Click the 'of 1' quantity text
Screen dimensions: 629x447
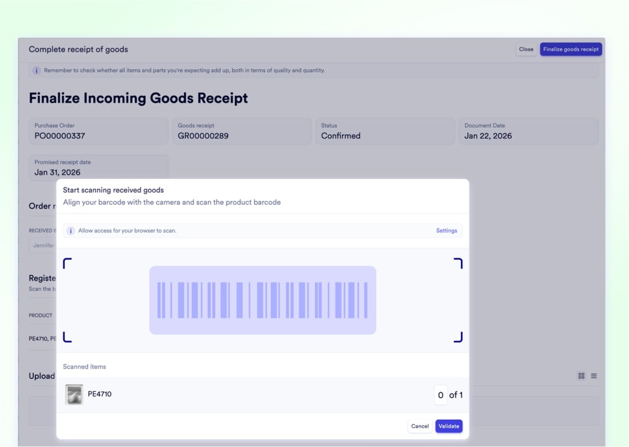(456, 395)
